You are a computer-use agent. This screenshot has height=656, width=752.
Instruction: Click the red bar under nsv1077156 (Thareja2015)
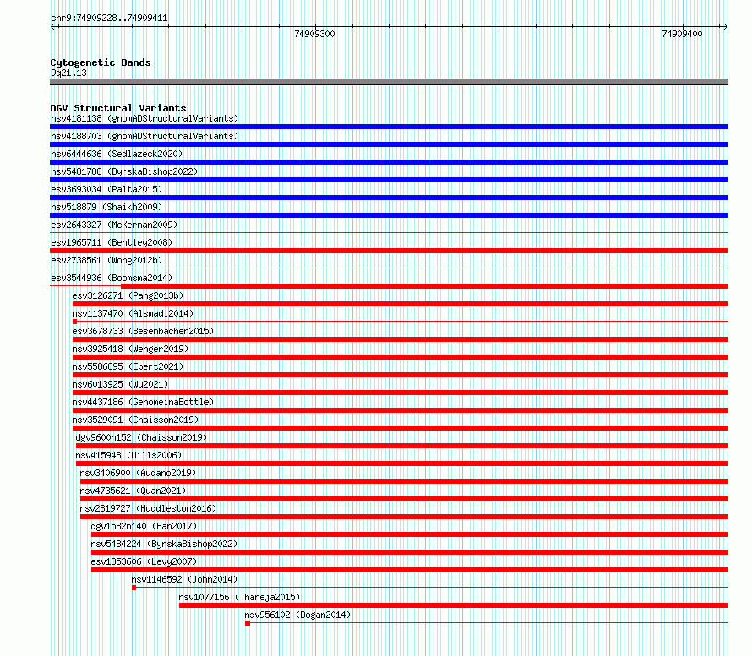pos(454,605)
